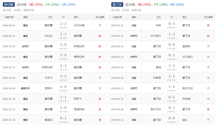Click 2 : 1 score in 布赖顿 row
Viewport: 215px width, 125px height.
pos(172,76)
